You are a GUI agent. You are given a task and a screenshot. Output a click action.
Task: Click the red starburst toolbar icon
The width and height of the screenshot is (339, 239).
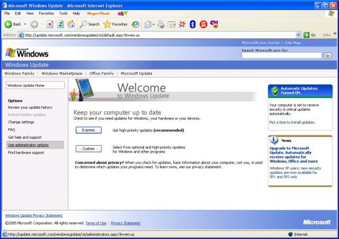pos(182,24)
